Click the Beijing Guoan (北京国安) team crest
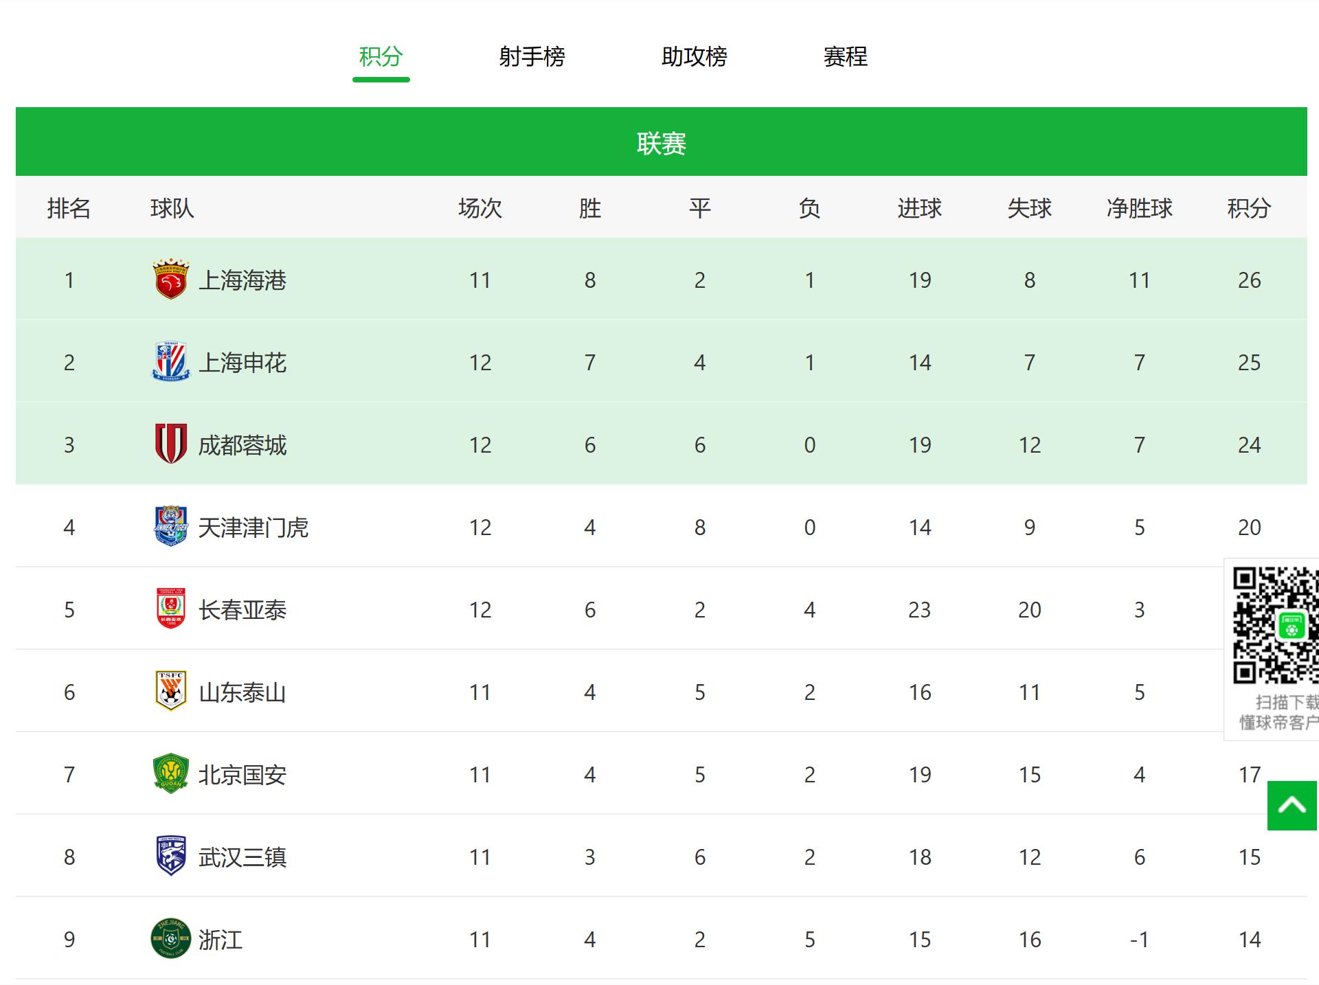1319x985 pixels. click(x=170, y=774)
